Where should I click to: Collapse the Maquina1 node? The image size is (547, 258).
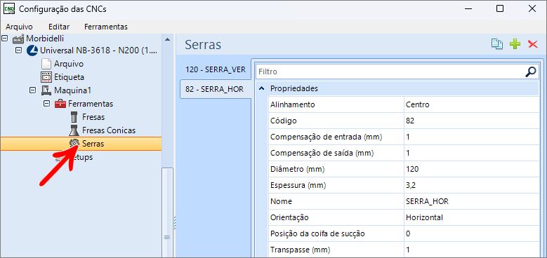coord(32,90)
